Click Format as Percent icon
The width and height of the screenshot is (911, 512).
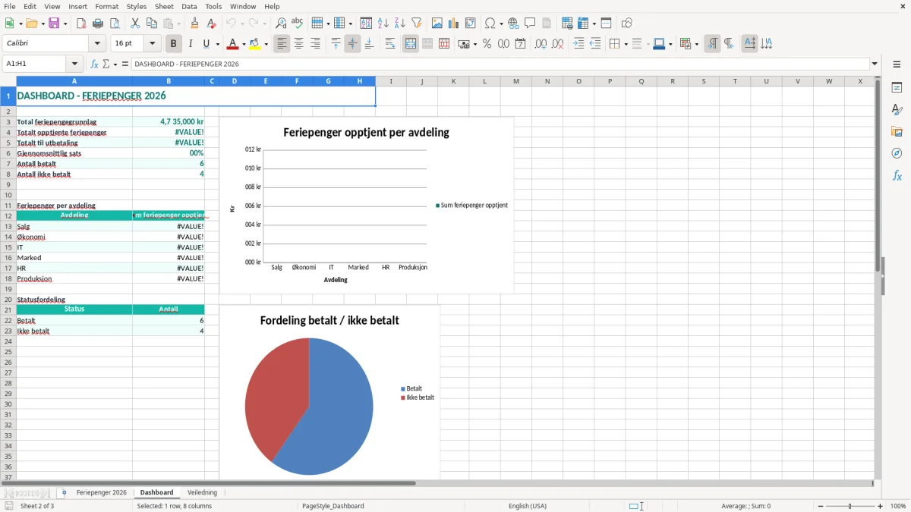[x=487, y=44]
